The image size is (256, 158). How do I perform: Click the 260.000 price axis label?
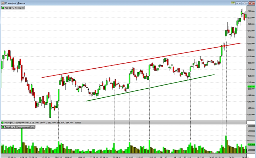point(251,11)
